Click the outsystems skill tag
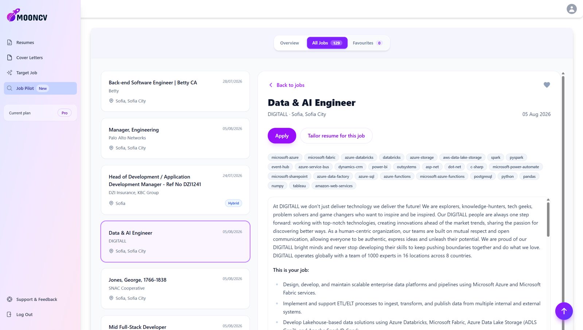Viewport: 583px width, 330px height. pyautogui.click(x=407, y=167)
